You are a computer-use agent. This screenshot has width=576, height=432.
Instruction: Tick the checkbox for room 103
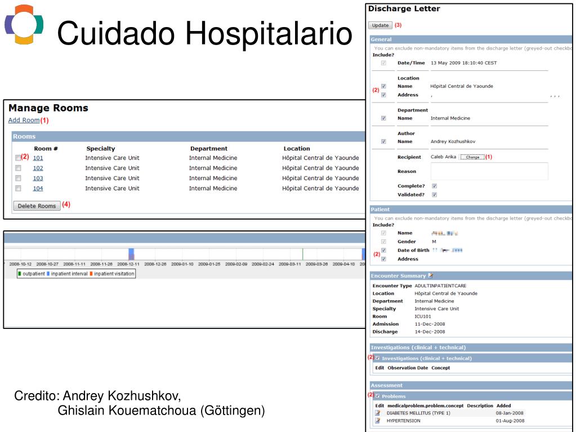tap(18, 178)
